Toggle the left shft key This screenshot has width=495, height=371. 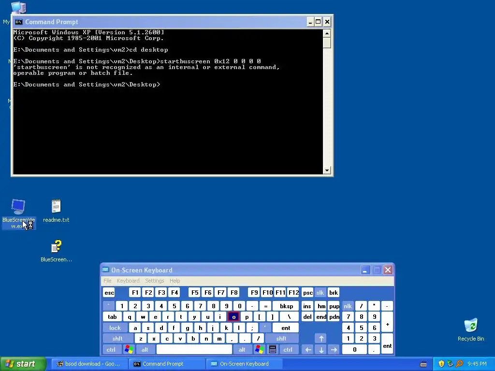coord(117,339)
